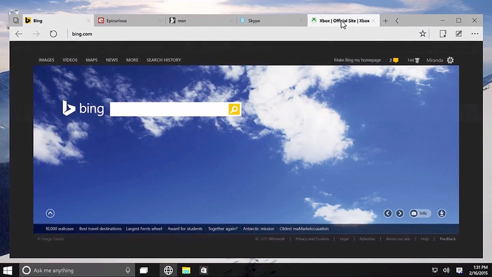Open Largest Ferris wheel headline
The width and height of the screenshot is (492, 277).
[x=144, y=228]
